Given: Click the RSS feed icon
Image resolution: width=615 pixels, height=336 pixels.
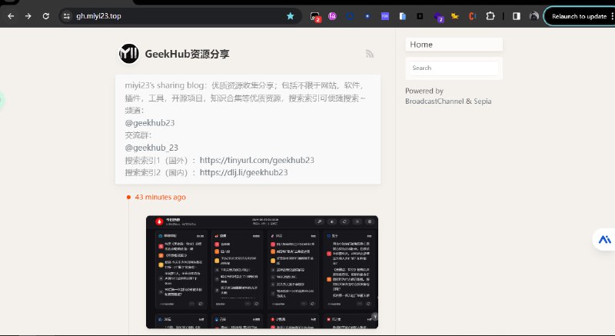Looking at the screenshot, I should click(370, 54).
